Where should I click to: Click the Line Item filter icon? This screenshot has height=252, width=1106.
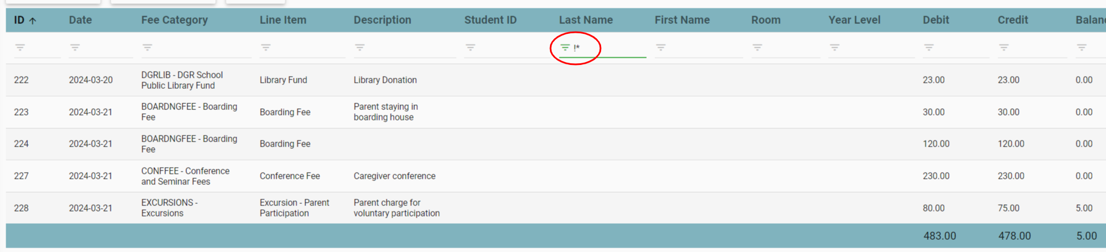tap(266, 48)
